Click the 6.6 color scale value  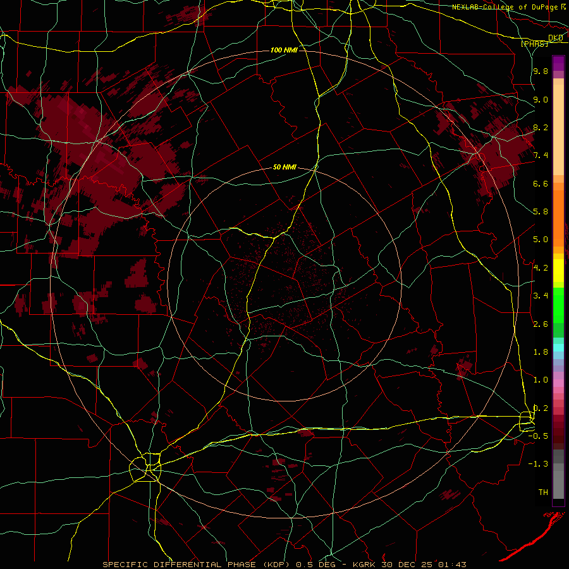[541, 183]
